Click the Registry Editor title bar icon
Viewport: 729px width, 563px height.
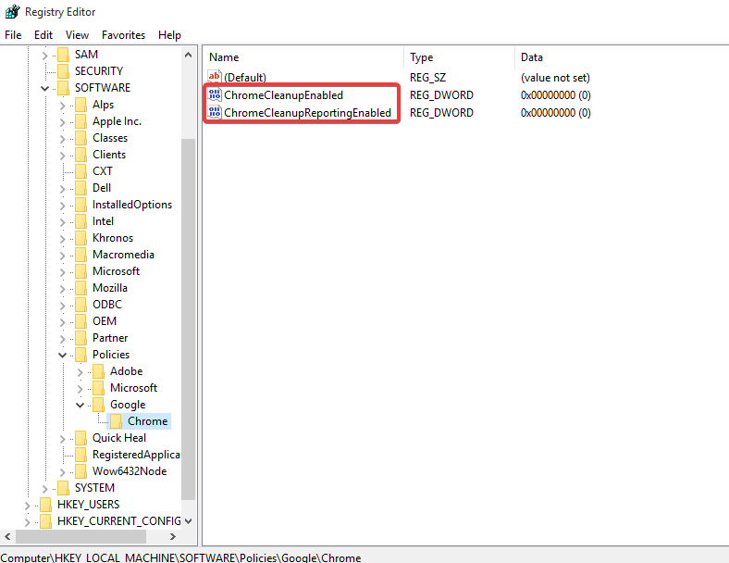12,12
